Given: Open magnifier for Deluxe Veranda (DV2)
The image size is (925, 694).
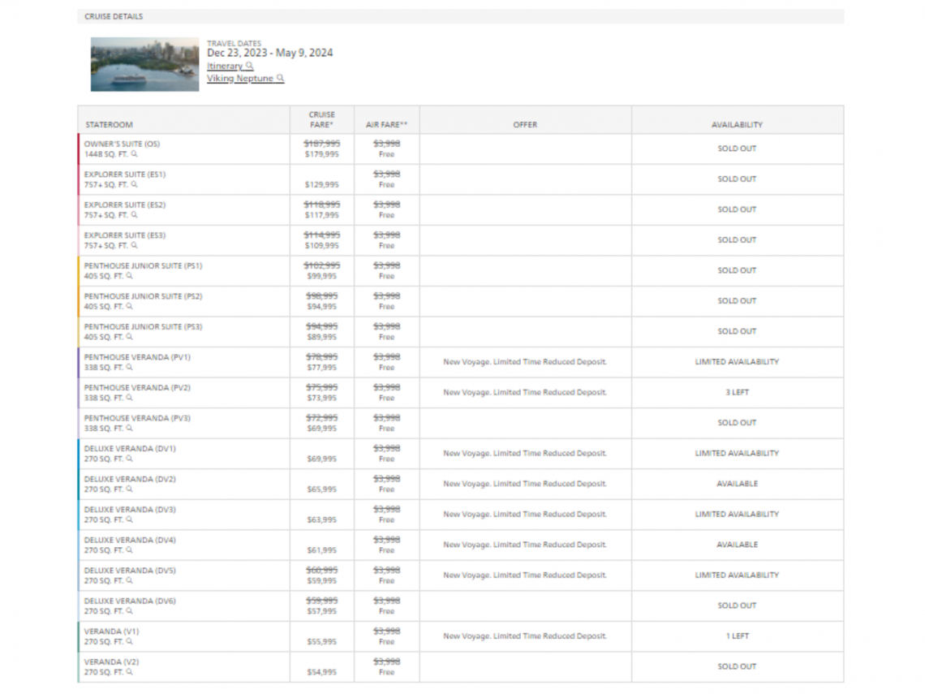Looking at the screenshot, I should (x=129, y=489).
